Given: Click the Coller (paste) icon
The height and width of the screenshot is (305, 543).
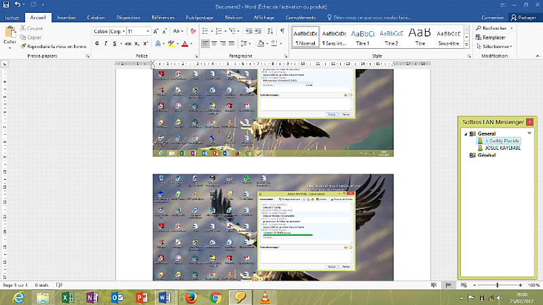Looking at the screenshot, I should (x=10, y=35).
